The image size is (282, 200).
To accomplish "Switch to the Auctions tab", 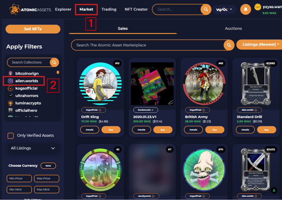I will pos(233,28).
